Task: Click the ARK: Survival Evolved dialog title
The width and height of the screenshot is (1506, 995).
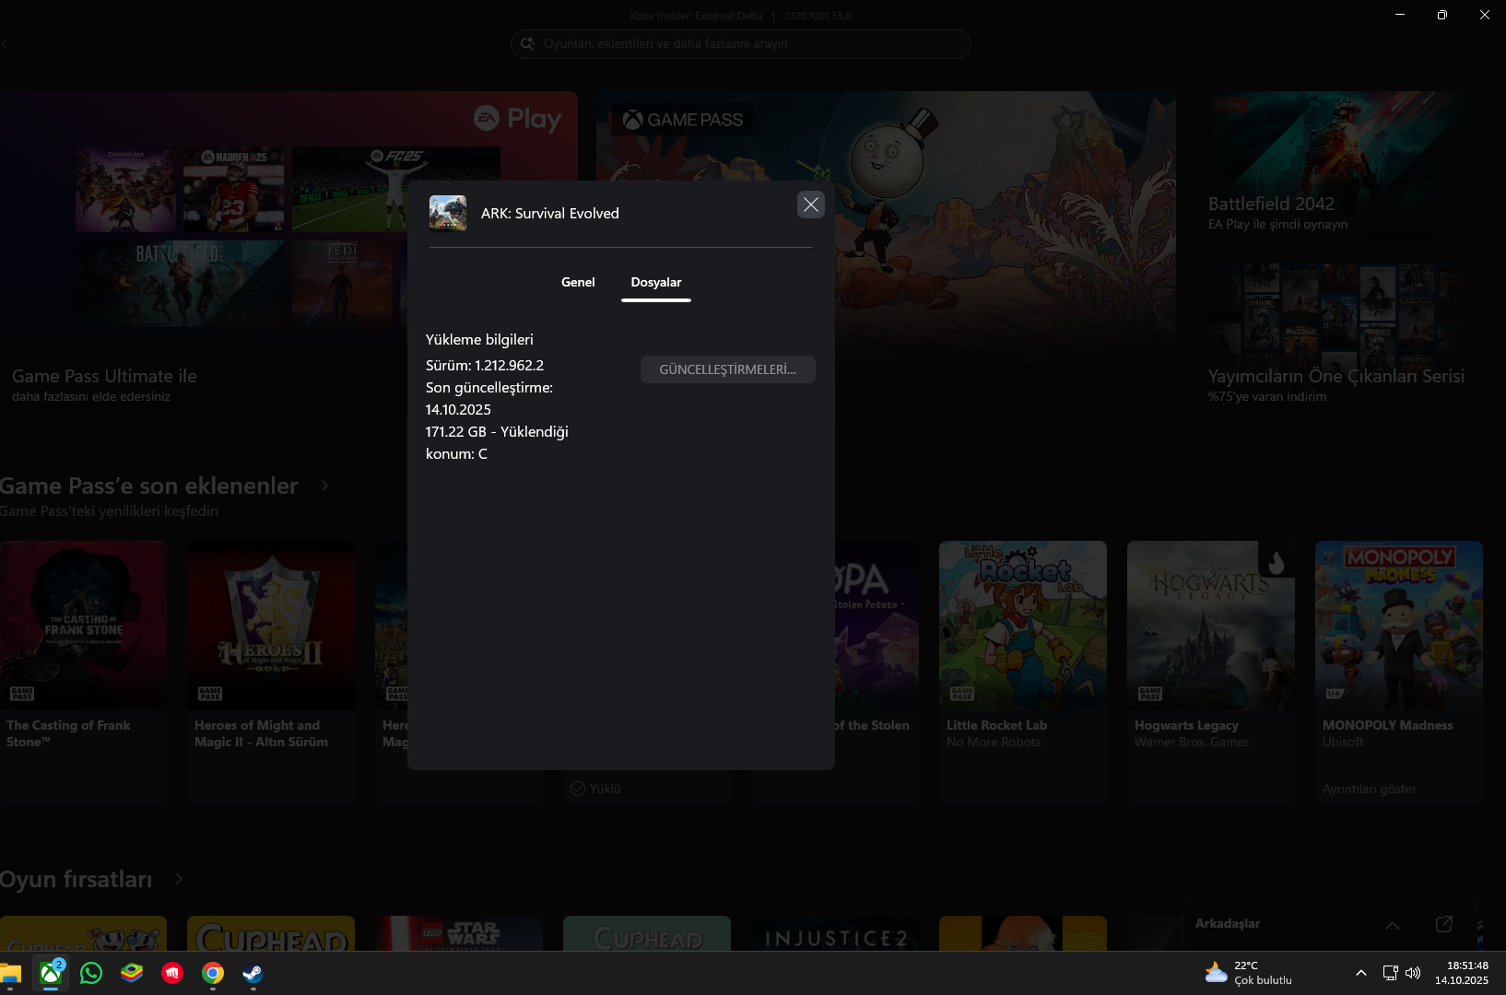Action: [550, 213]
